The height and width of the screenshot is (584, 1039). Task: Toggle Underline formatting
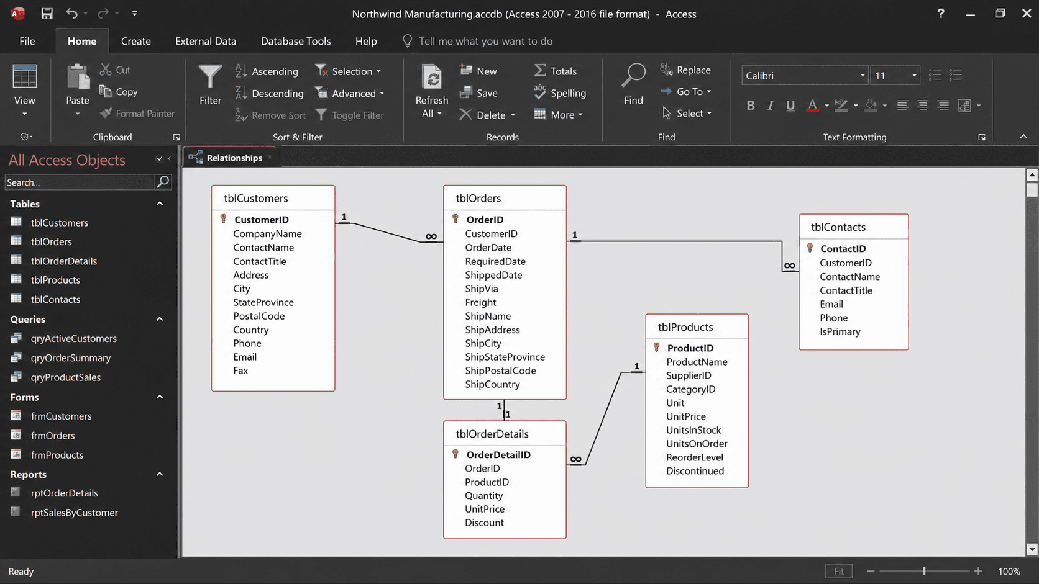[790, 106]
